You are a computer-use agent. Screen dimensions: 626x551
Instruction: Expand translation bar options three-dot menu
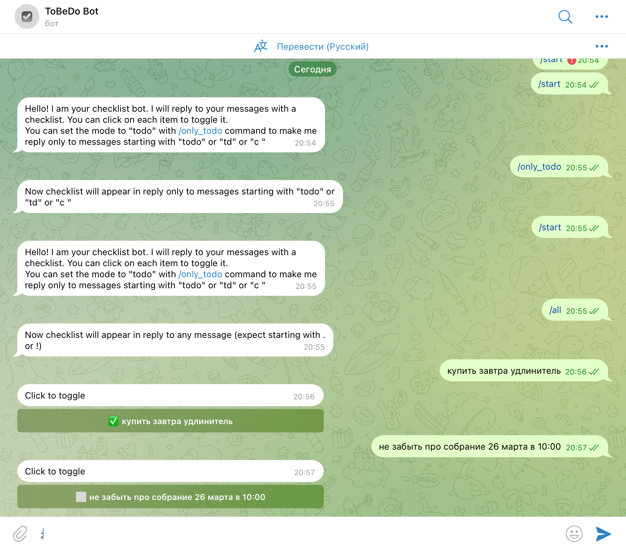click(x=601, y=46)
